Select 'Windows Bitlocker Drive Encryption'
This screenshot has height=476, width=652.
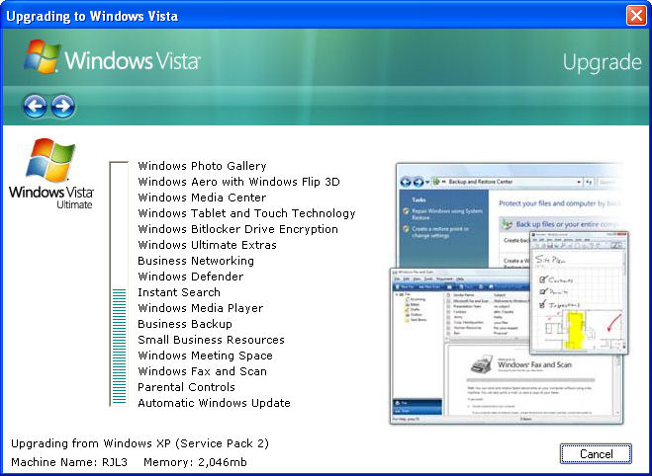pos(237,229)
